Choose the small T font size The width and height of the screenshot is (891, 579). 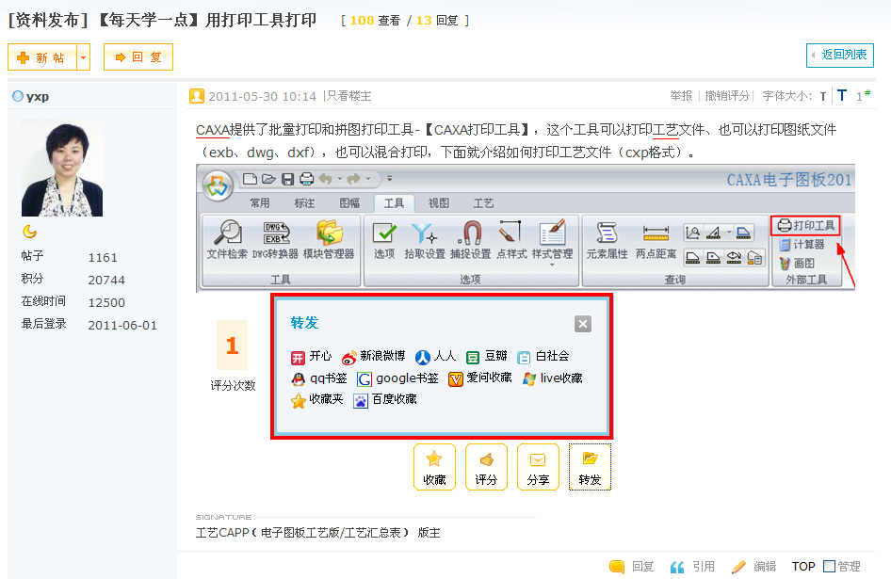(x=823, y=97)
